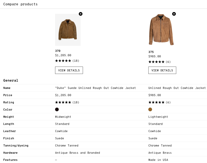
Task: Open the (18) reviews count near 370
Action: 76,61
